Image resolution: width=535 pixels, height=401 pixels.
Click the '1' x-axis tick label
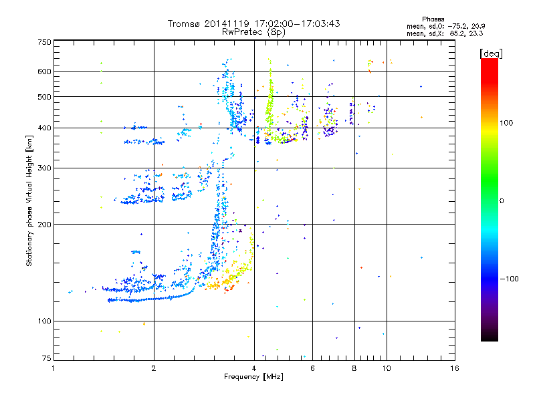pyautogui.click(x=53, y=368)
